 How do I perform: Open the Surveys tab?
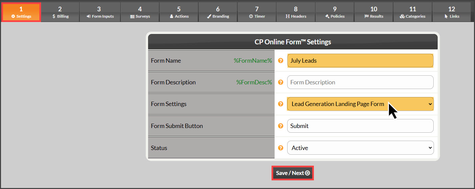point(140,12)
